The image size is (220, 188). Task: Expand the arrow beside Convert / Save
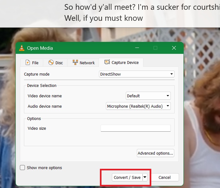(145, 177)
